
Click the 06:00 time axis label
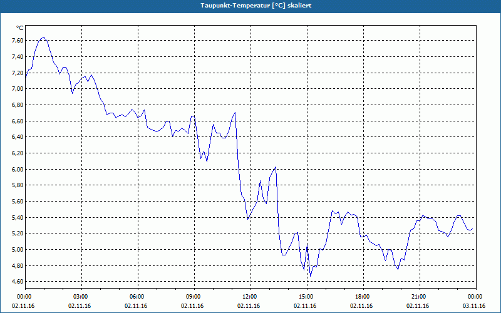point(137,297)
